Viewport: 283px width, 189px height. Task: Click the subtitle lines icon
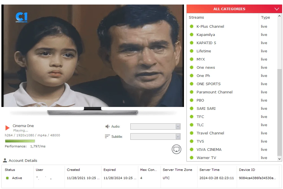pyautogui.click(x=108, y=136)
